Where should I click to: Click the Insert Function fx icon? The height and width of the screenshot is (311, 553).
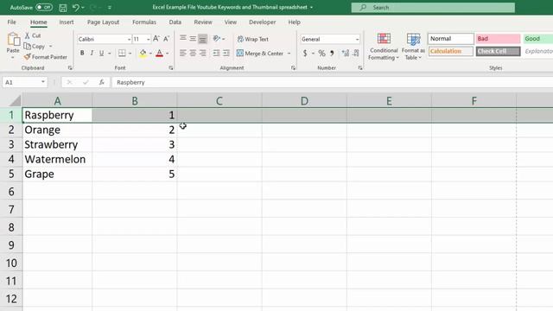[x=102, y=82]
